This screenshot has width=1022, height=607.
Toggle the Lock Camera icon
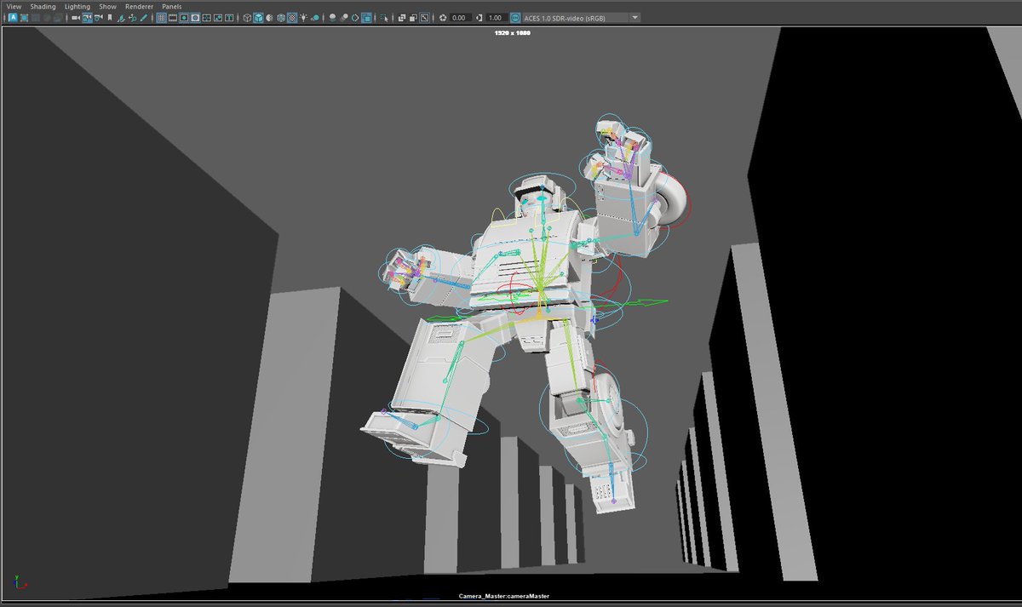(x=87, y=17)
